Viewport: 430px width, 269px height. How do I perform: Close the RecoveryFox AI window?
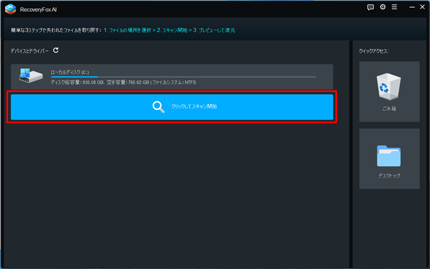(422, 7)
